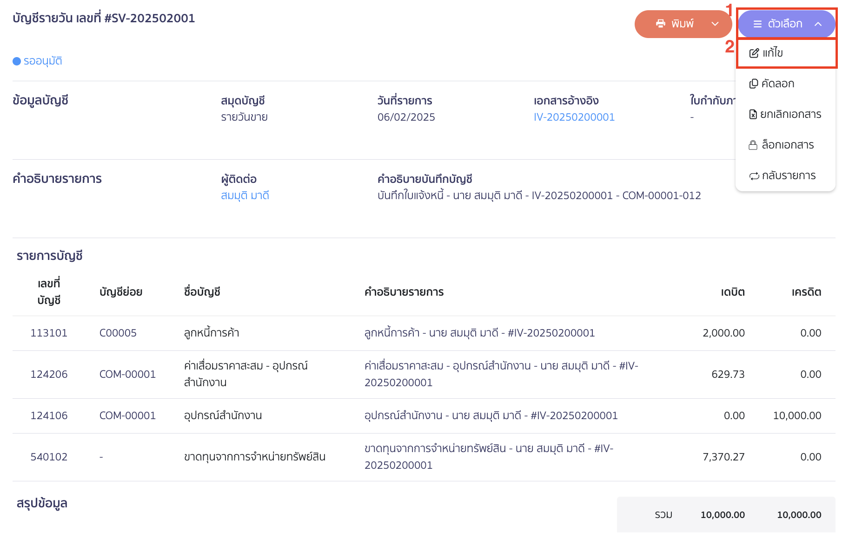Expand the dropdown chevron on the พิมพ์ button

coord(715,24)
